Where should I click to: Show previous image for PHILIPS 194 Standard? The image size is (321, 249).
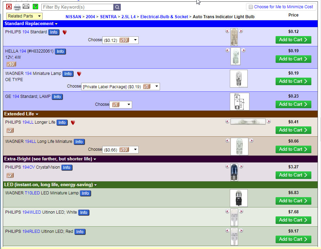(x=227, y=31)
